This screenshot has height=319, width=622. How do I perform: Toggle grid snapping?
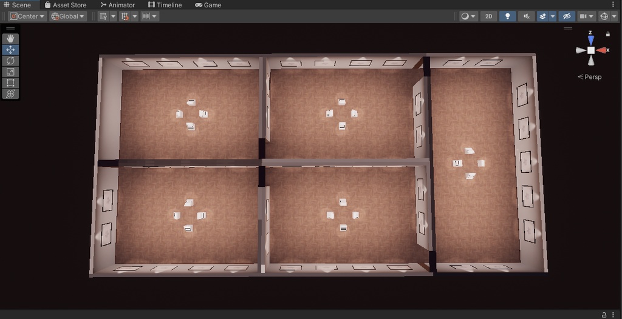[125, 16]
